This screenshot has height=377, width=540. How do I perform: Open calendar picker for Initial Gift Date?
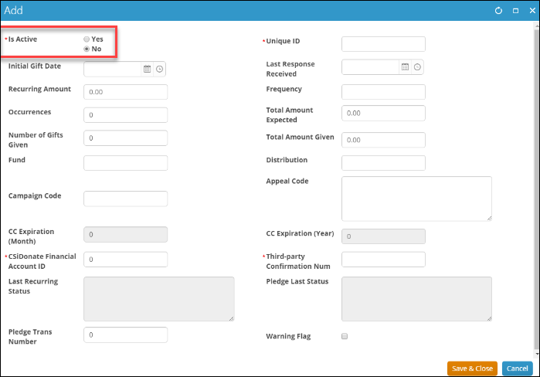coord(148,69)
